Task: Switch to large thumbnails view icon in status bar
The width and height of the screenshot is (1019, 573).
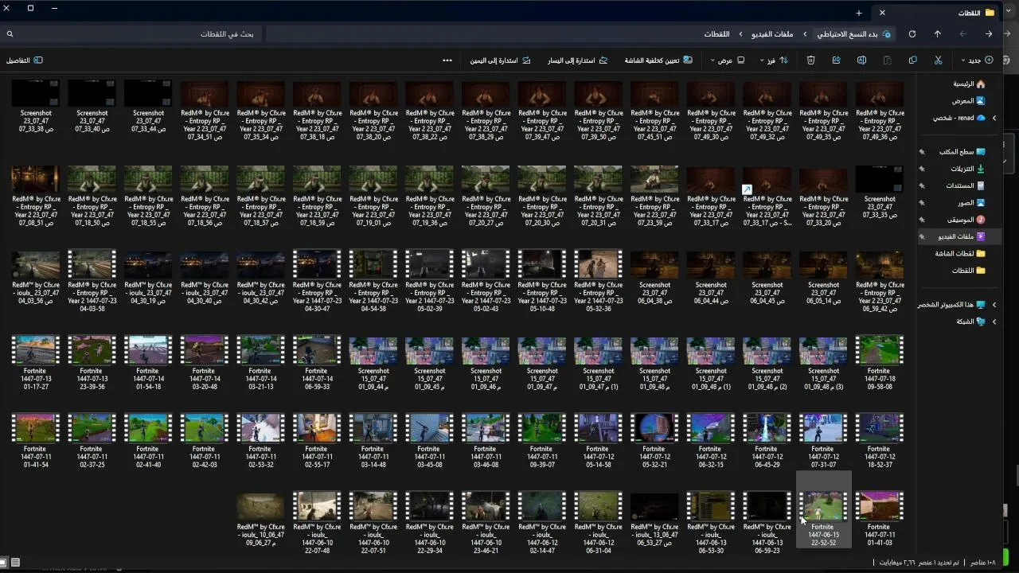Action: (4, 563)
